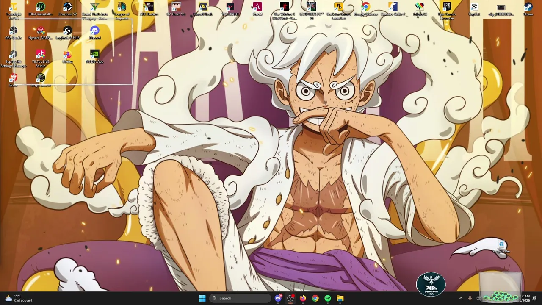Select the Brave browser desktop shortcut
Image resolution: width=542 pixels, height=305 pixels.
pyautogui.click(x=14, y=80)
